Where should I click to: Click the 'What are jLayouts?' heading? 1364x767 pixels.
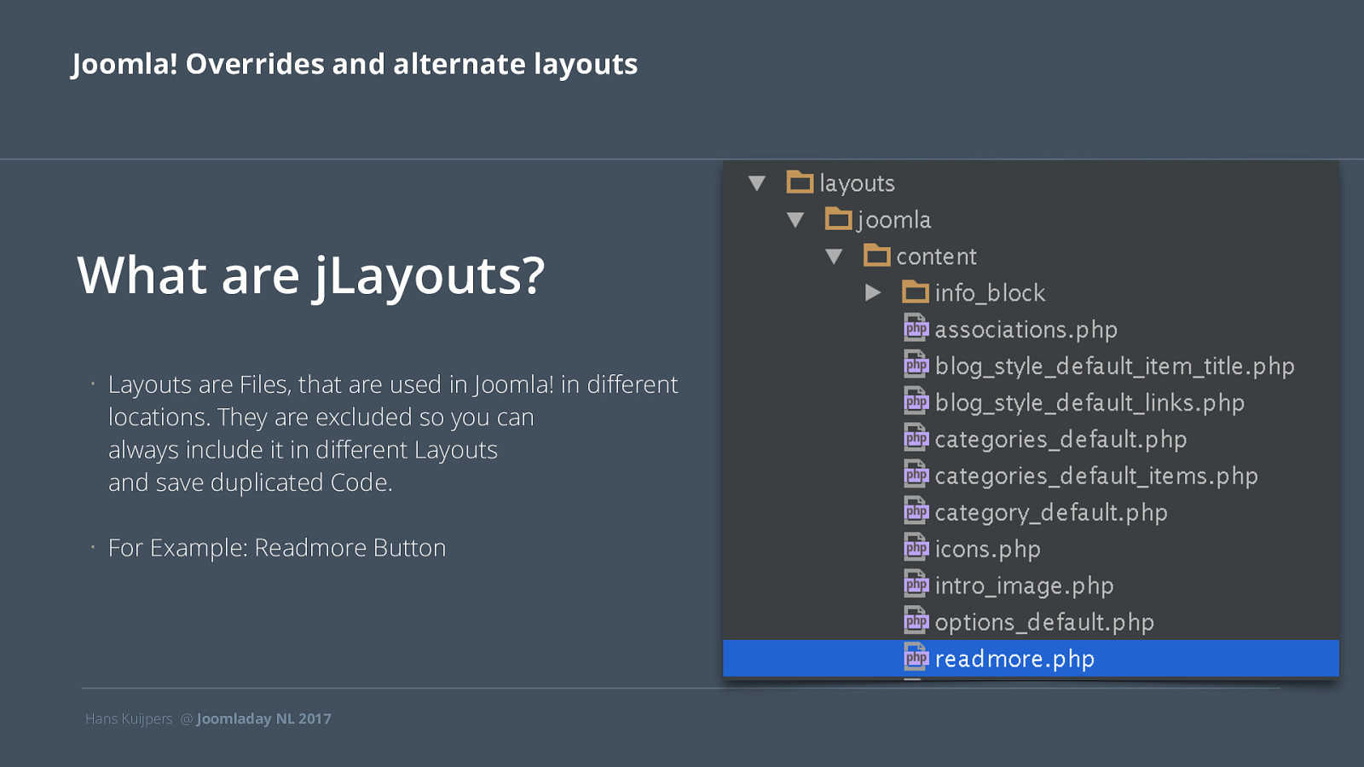pyautogui.click(x=311, y=277)
